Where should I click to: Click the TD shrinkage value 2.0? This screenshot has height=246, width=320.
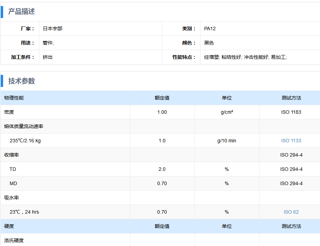tap(162, 169)
